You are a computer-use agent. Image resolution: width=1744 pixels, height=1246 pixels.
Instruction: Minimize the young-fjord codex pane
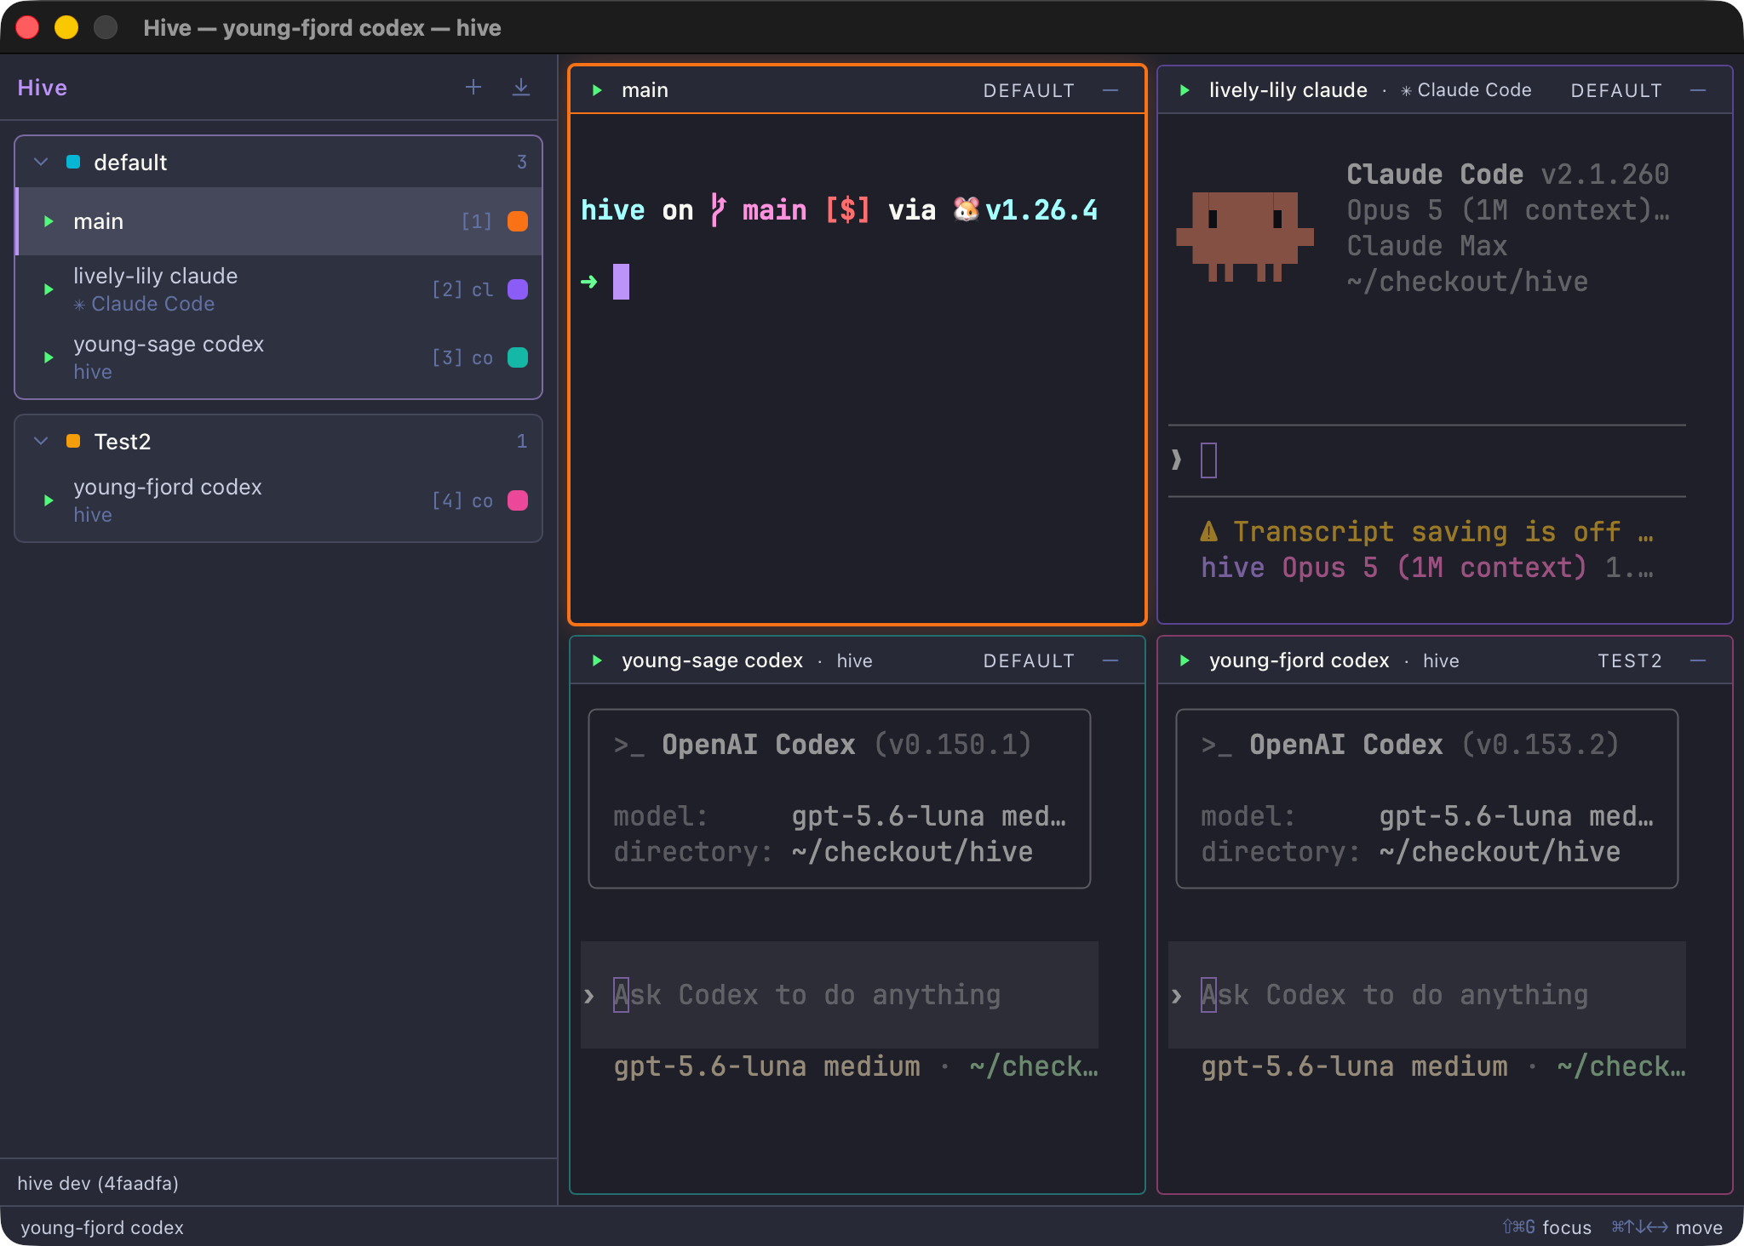(1698, 660)
